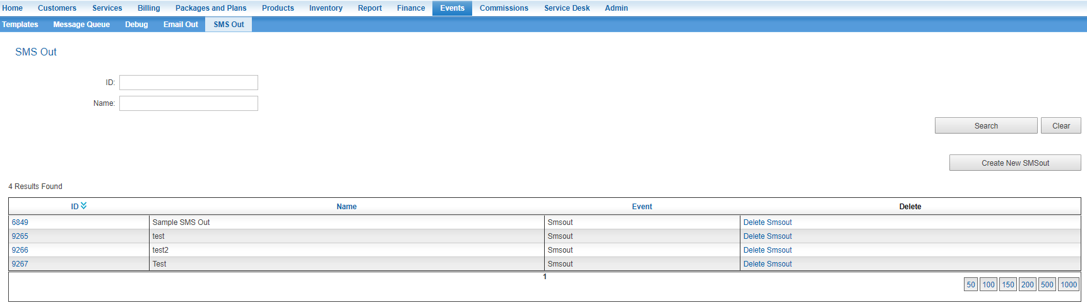Show 1000 results per page
1087x305 pixels.
point(1068,285)
